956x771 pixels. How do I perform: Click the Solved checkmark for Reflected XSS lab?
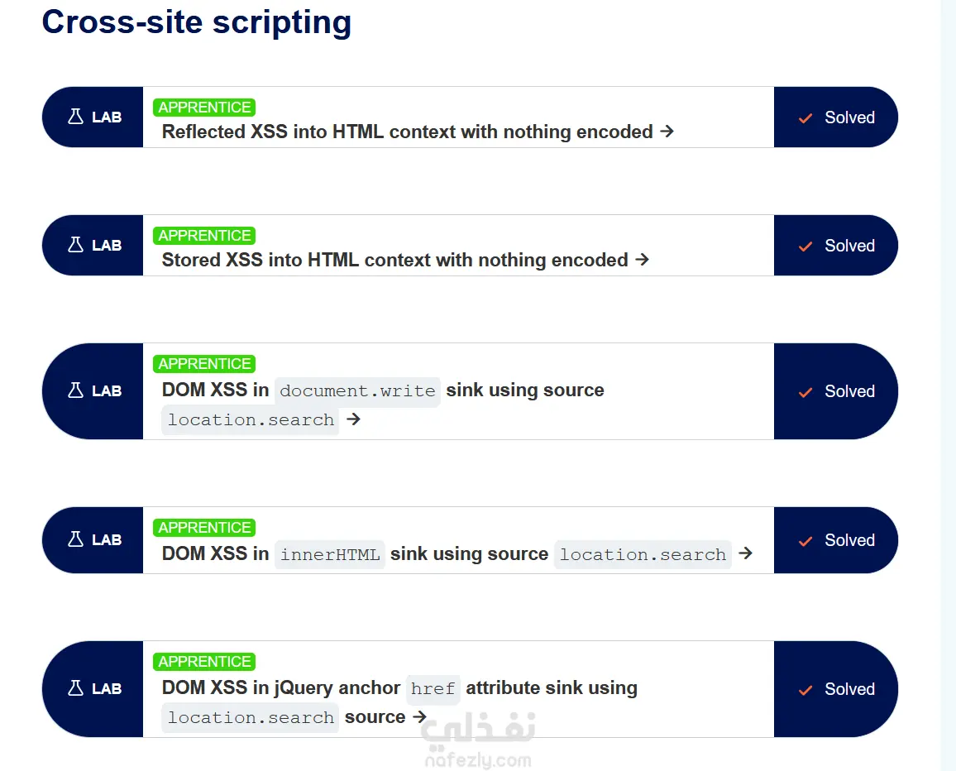coord(805,118)
